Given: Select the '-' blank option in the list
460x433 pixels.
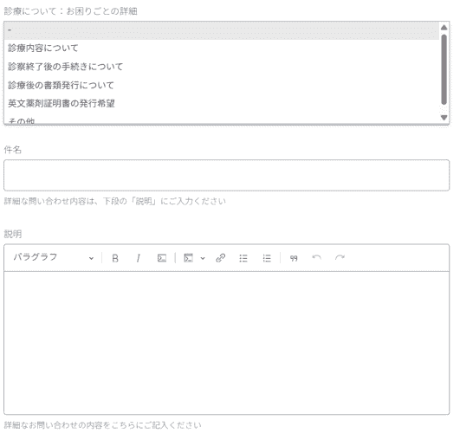Looking at the screenshot, I should click(222, 30).
